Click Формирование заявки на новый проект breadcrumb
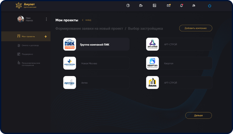The height and width of the screenshot is (134, 233). point(89,29)
